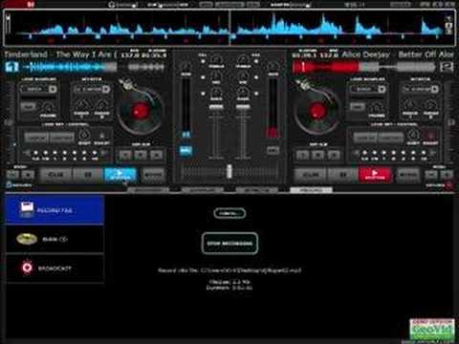This screenshot has height=344, width=459.
Task: Switch to the first bottom panel tab
Action: tap(148, 190)
